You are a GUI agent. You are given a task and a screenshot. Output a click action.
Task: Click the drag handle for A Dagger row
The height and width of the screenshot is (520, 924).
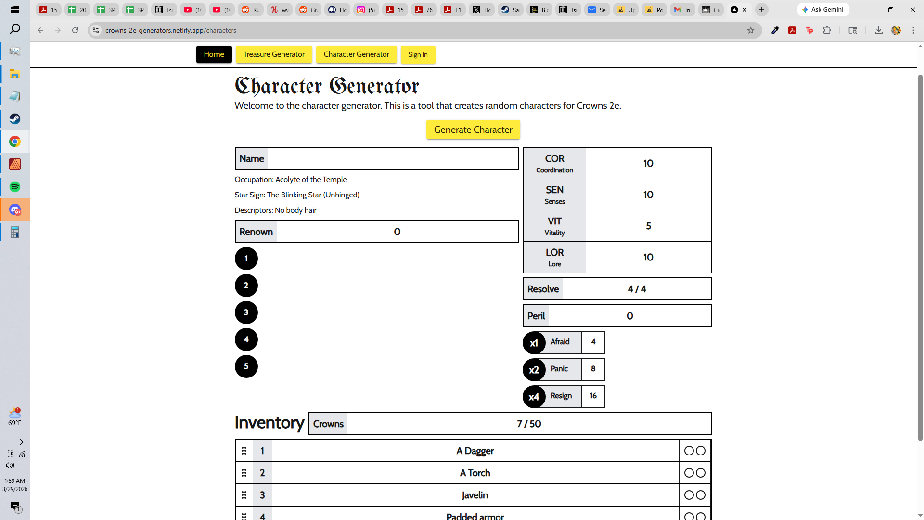[244, 451]
